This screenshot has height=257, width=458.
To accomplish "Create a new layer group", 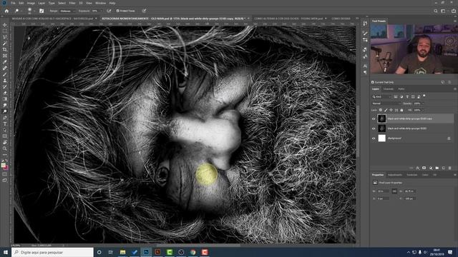I will pyautogui.click(x=437, y=168).
